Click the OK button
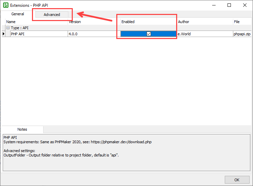Screen dimensions: 253x186 [x=237, y=180]
